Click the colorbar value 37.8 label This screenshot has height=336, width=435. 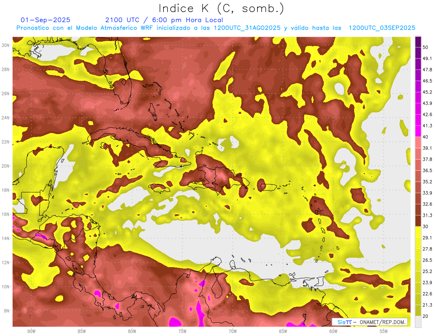[x=427, y=159]
